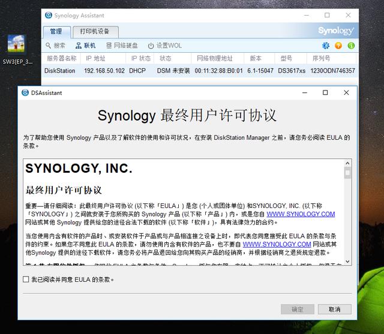
Task: Open first WWW.SYNOLOGY.COM link after 或是您自
Action: pos(301,214)
